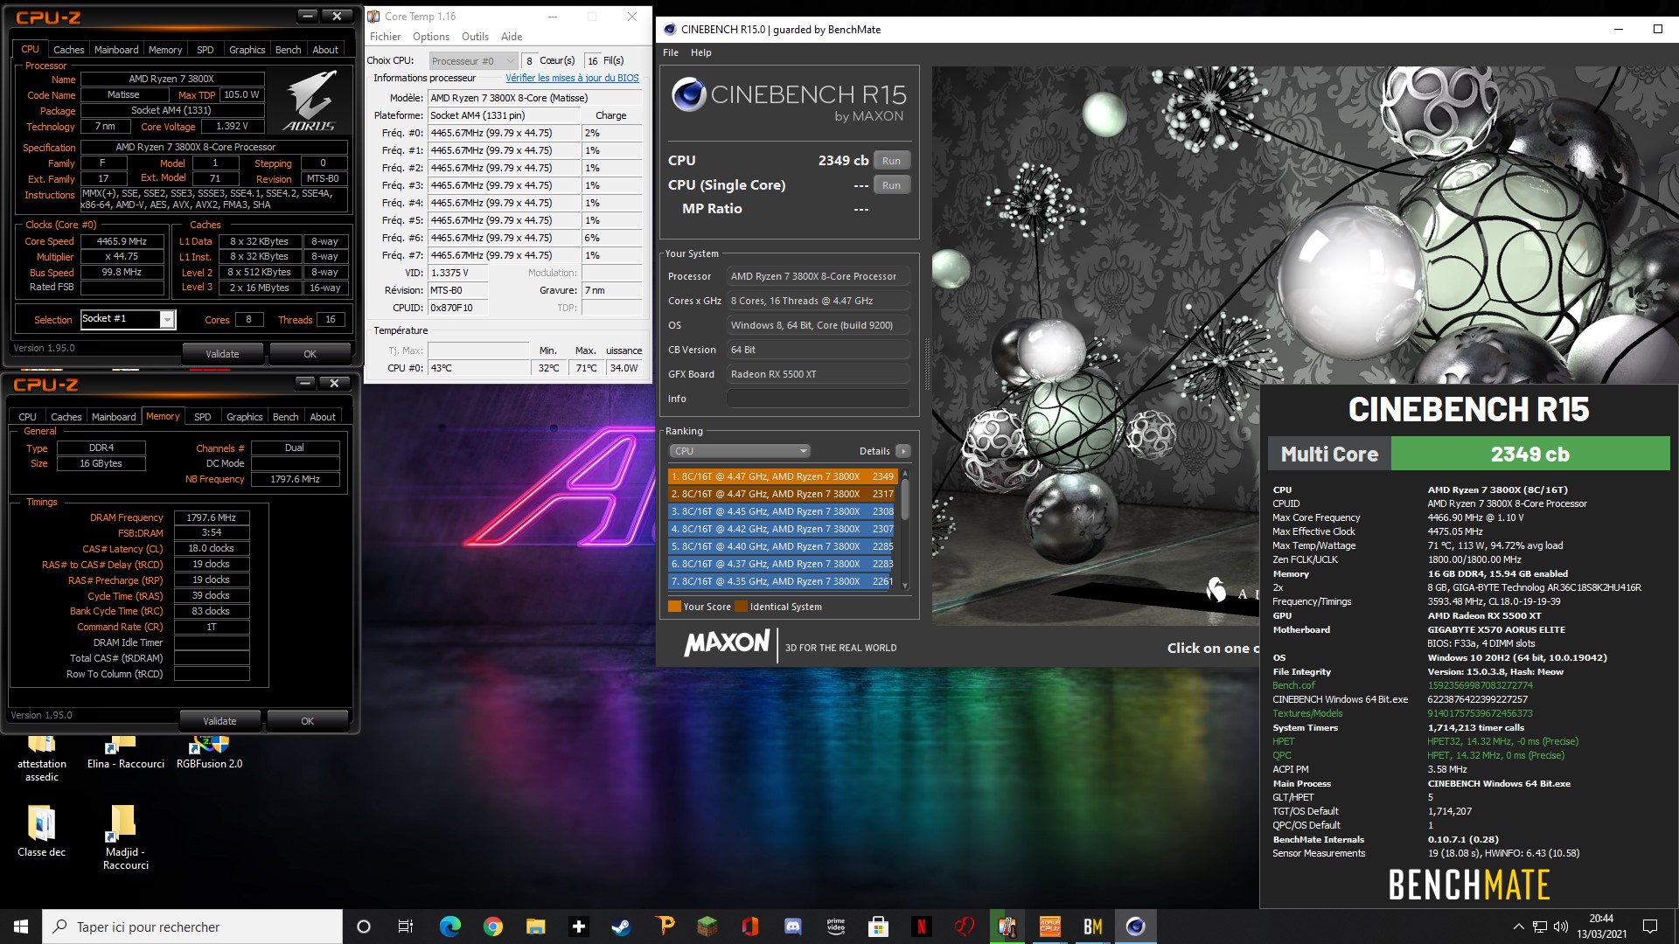Viewport: 1679px width, 944px height.
Task: Follow the Vérifier les mises à jour du BIOS link
Action: 572,78
